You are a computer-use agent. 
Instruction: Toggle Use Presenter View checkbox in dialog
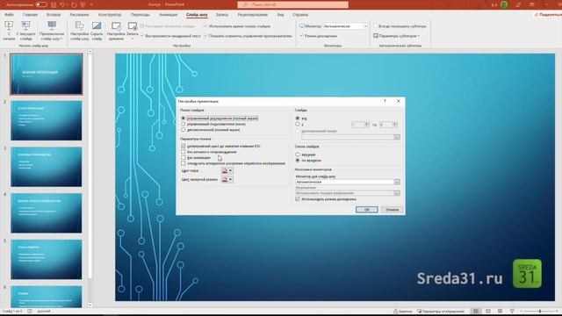298,199
